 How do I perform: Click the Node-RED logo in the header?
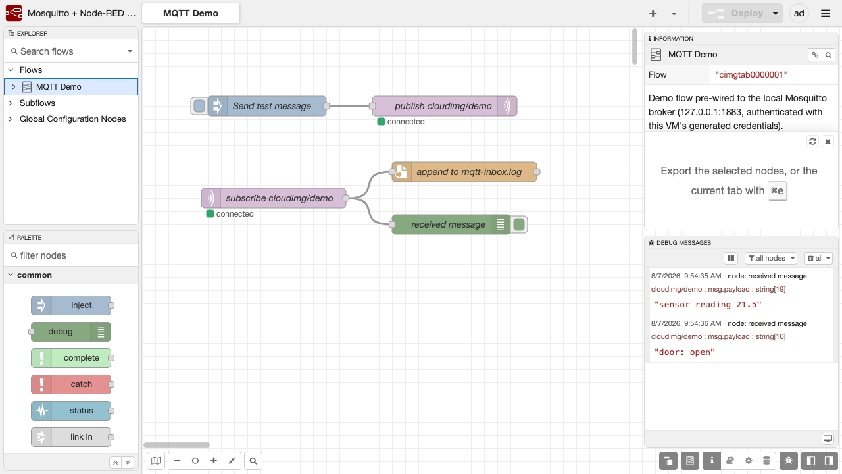coord(14,13)
